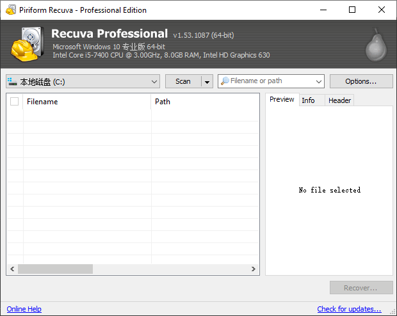Open the drive selection dropdown (C:)
Image resolution: width=397 pixels, height=316 pixels.
[83, 81]
